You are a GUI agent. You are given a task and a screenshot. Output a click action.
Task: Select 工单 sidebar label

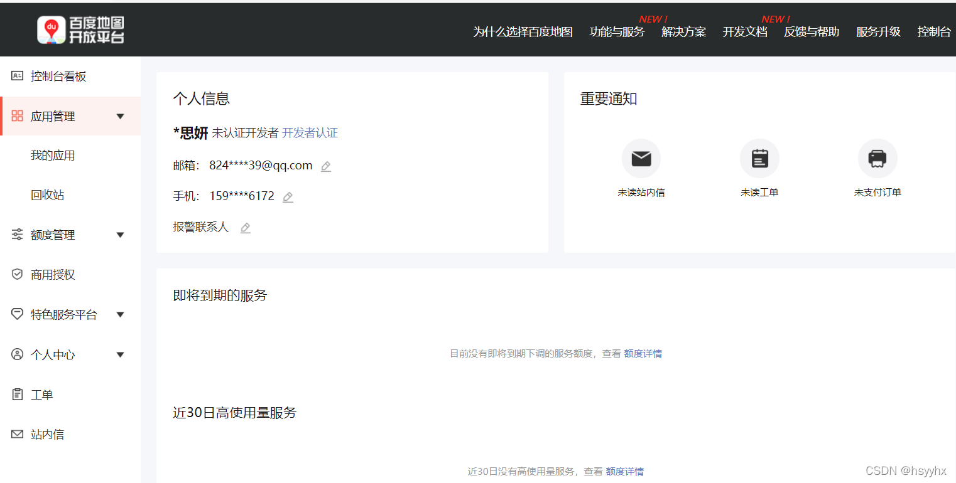(42, 395)
